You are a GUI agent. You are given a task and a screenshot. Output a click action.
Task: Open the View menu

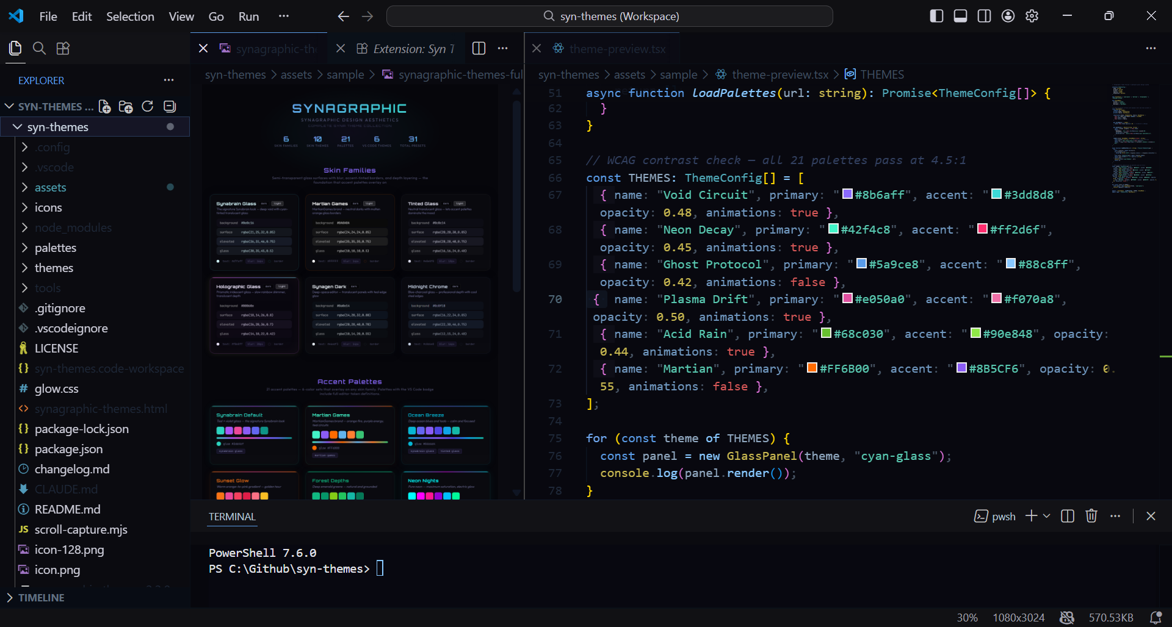[181, 16]
